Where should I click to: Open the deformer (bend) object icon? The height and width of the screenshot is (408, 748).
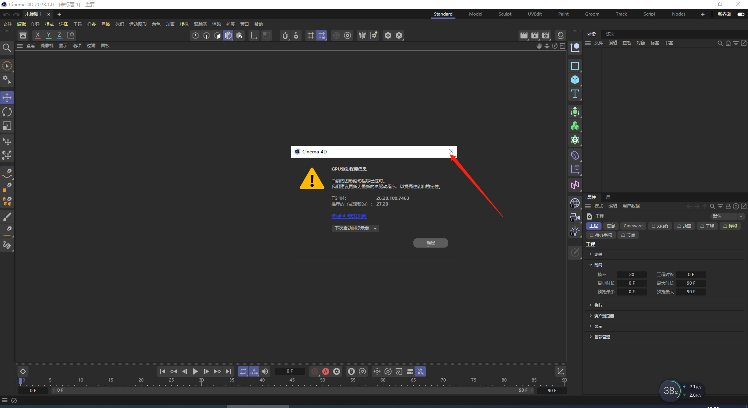(575, 155)
